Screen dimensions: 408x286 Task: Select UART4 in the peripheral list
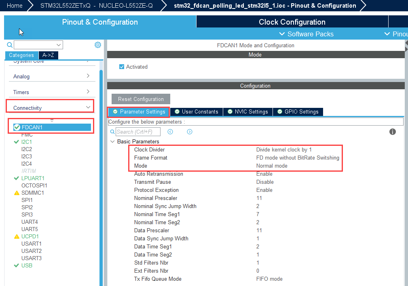click(x=30, y=222)
